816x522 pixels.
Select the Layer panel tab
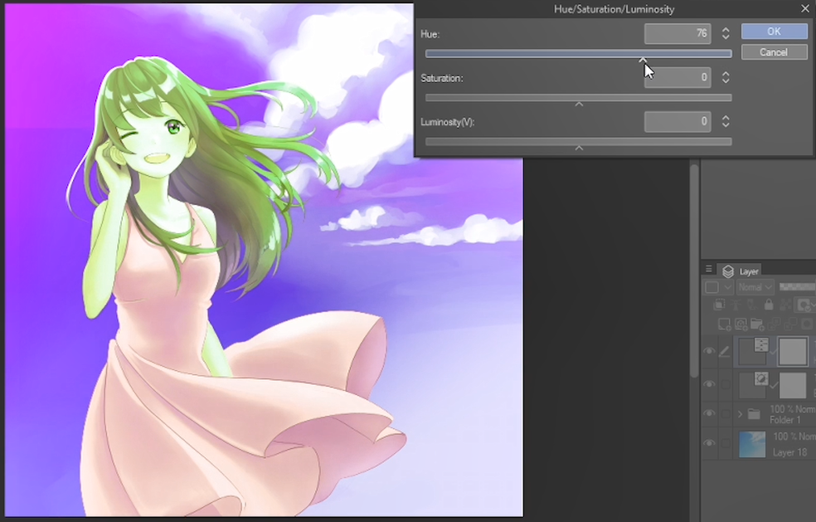[x=742, y=271]
